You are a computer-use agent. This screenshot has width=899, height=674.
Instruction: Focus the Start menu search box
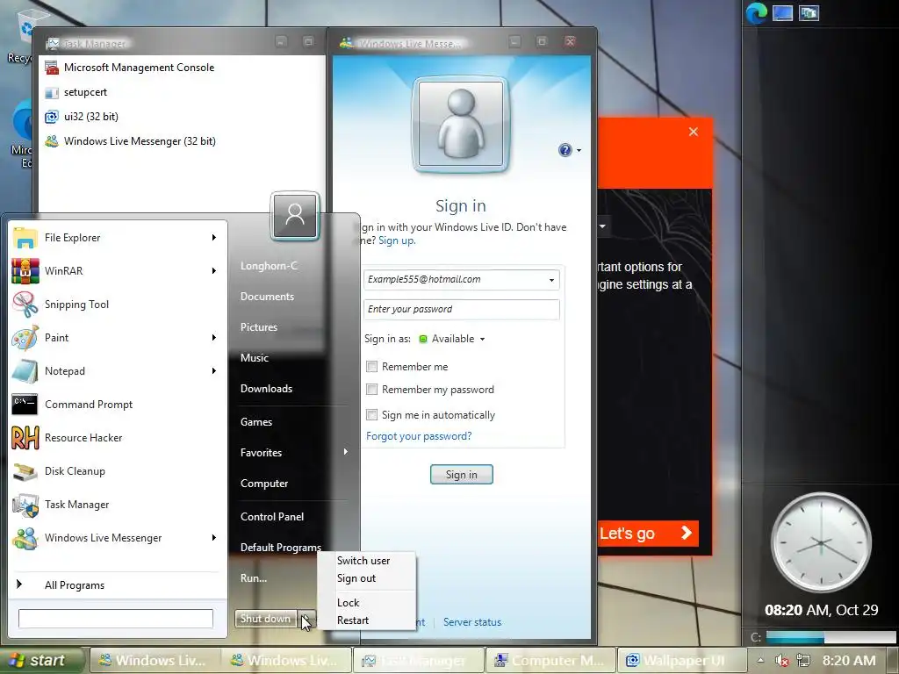click(x=115, y=619)
